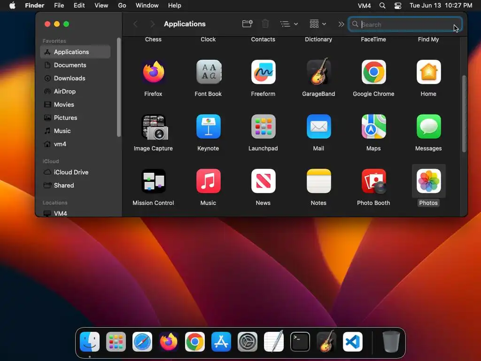Select the Font Book app icon
Image resolution: width=481 pixels, height=361 pixels.
click(208, 72)
